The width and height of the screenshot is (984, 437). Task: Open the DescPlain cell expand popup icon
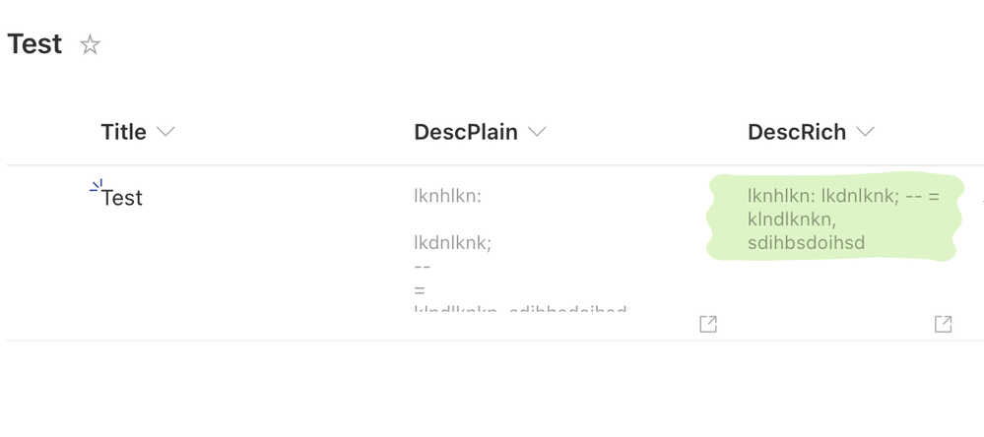point(707,324)
